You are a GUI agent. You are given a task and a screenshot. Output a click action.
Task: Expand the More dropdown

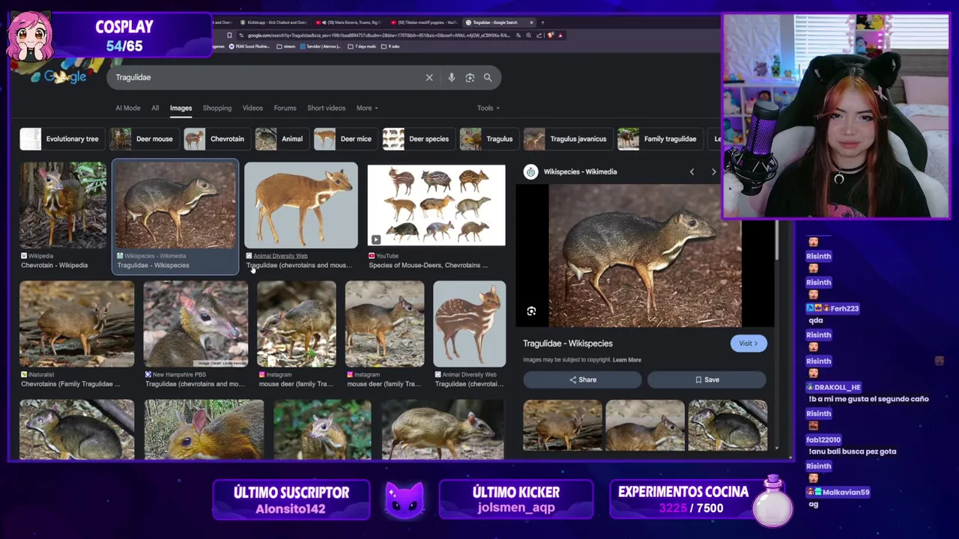[x=366, y=108]
